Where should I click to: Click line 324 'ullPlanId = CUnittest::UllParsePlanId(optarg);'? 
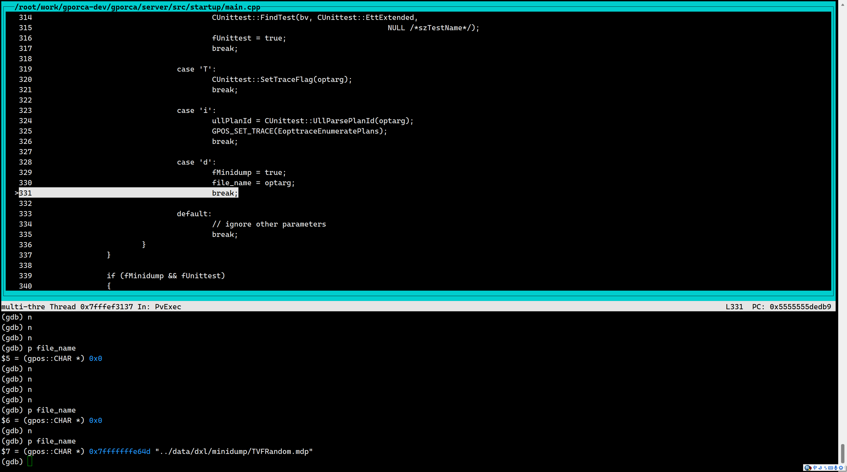pyautogui.click(x=313, y=121)
